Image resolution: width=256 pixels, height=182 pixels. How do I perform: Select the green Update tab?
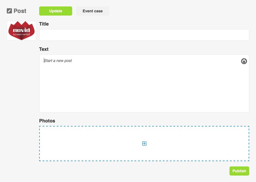tap(56, 11)
